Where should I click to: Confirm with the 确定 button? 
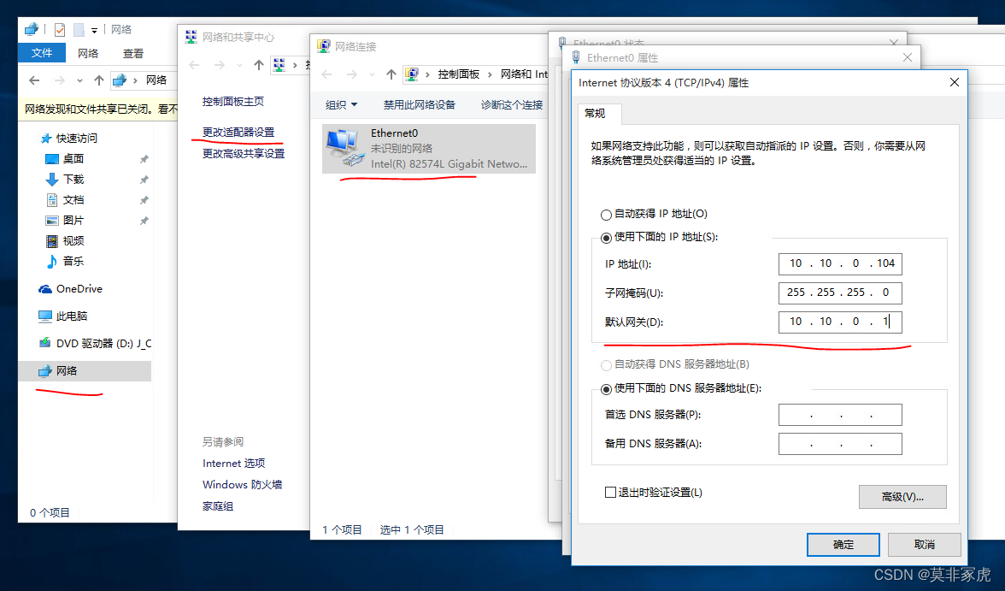click(x=843, y=545)
